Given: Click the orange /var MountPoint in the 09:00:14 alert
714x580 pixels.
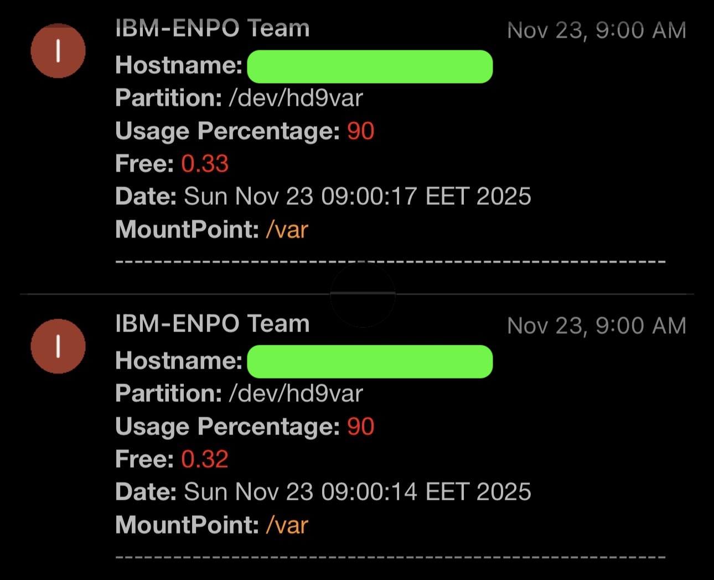Looking at the screenshot, I should point(287,525).
